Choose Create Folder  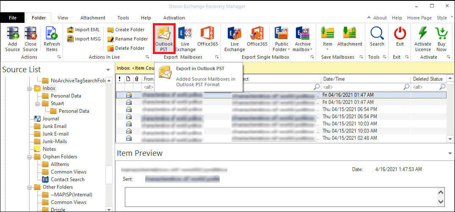(126, 30)
